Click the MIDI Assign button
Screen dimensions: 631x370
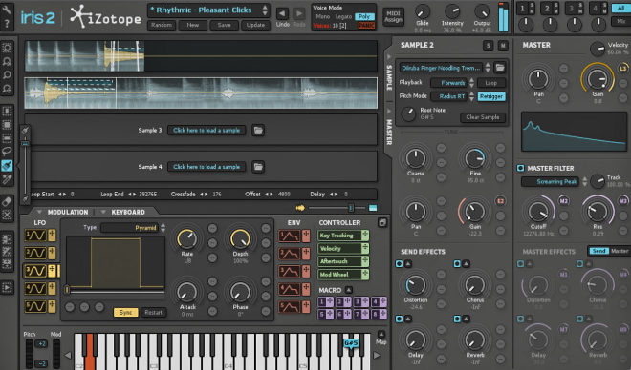[x=393, y=16]
